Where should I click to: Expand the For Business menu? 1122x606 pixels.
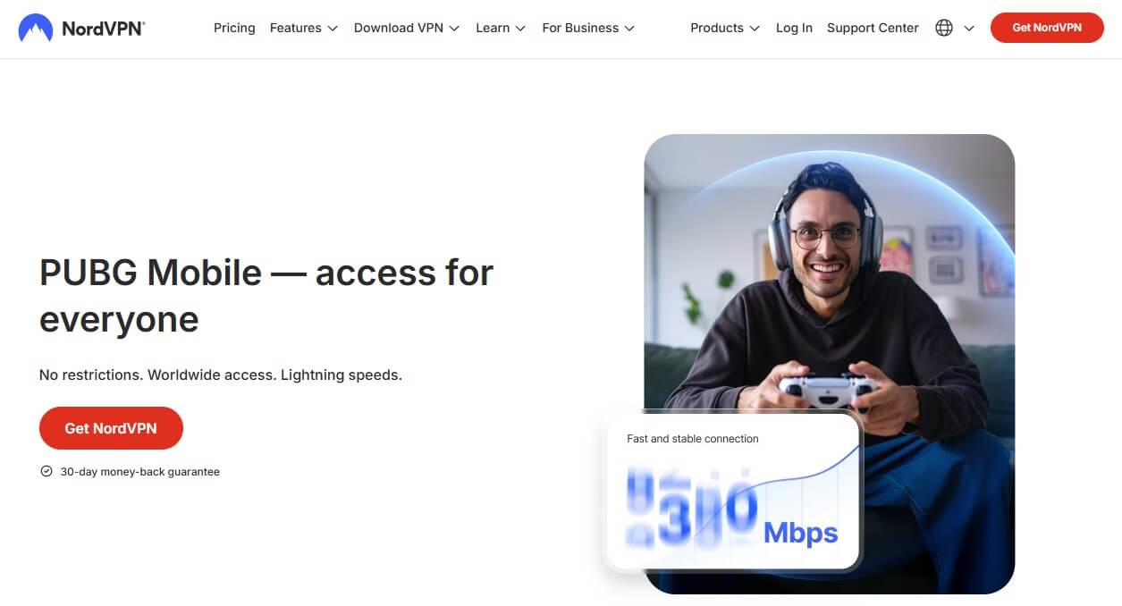(x=588, y=28)
